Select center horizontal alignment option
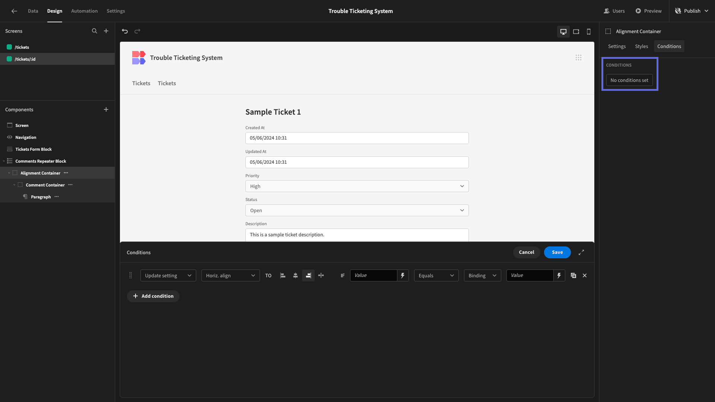The image size is (715, 402). point(296,275)
